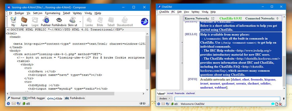This screenshot has width=292, height=111.
Task: Click the cyan speech bubble icon in ChatZilla
Action: click(x=273, y=104)
